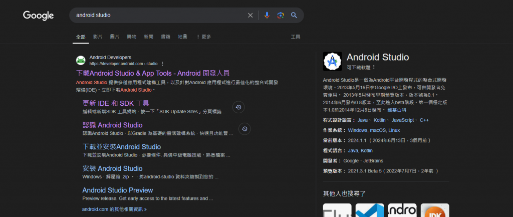Click the Android Developers site name
Viewport: 513px width, 217px height.
110,58
